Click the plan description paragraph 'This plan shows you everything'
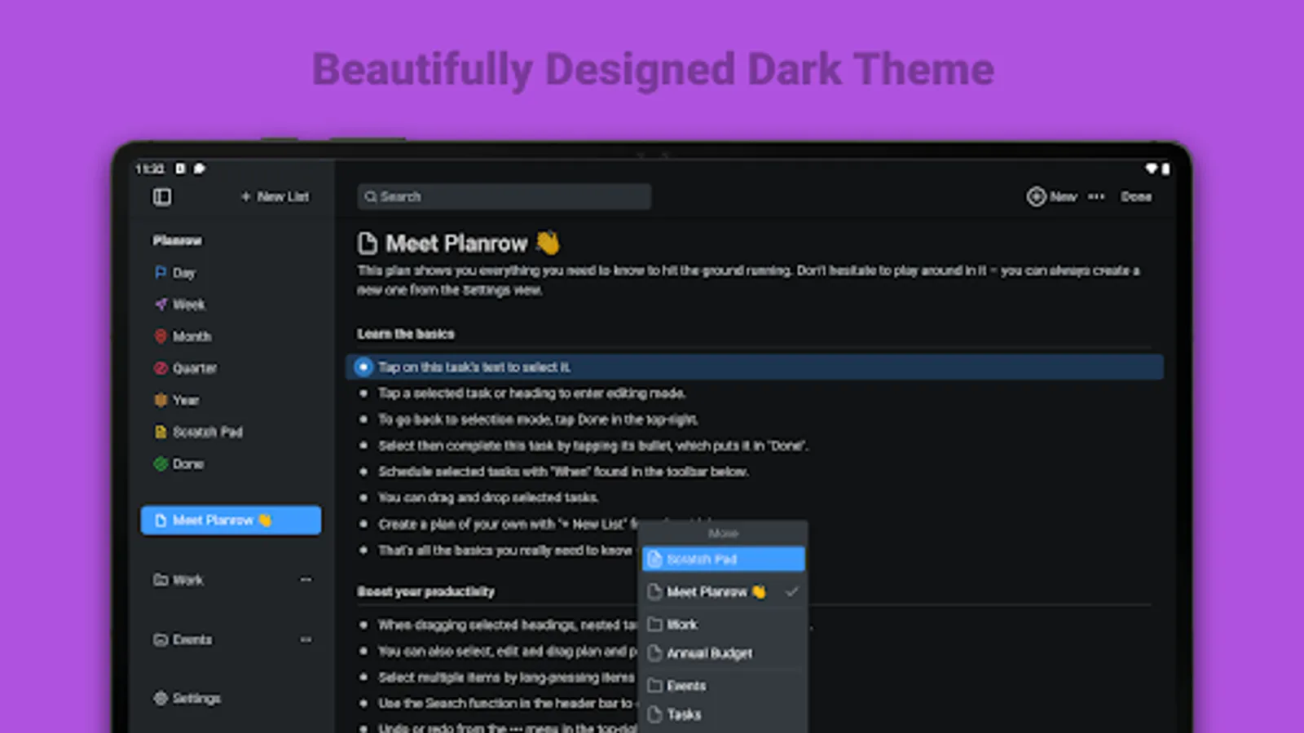The width and height of the screenshot is (1304, 733). coord(748,280)
